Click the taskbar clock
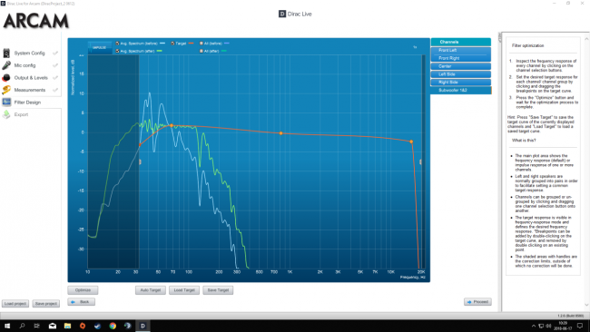This screenshot has height=332, width=590. pyautogui.click(x=563, y=326)
